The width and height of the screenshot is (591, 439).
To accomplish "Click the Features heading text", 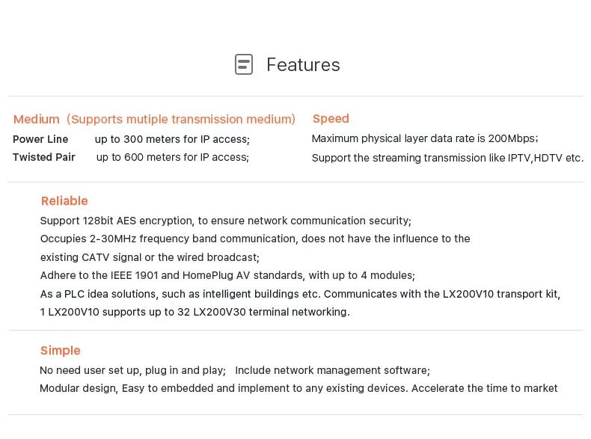I will pos(304,65).
